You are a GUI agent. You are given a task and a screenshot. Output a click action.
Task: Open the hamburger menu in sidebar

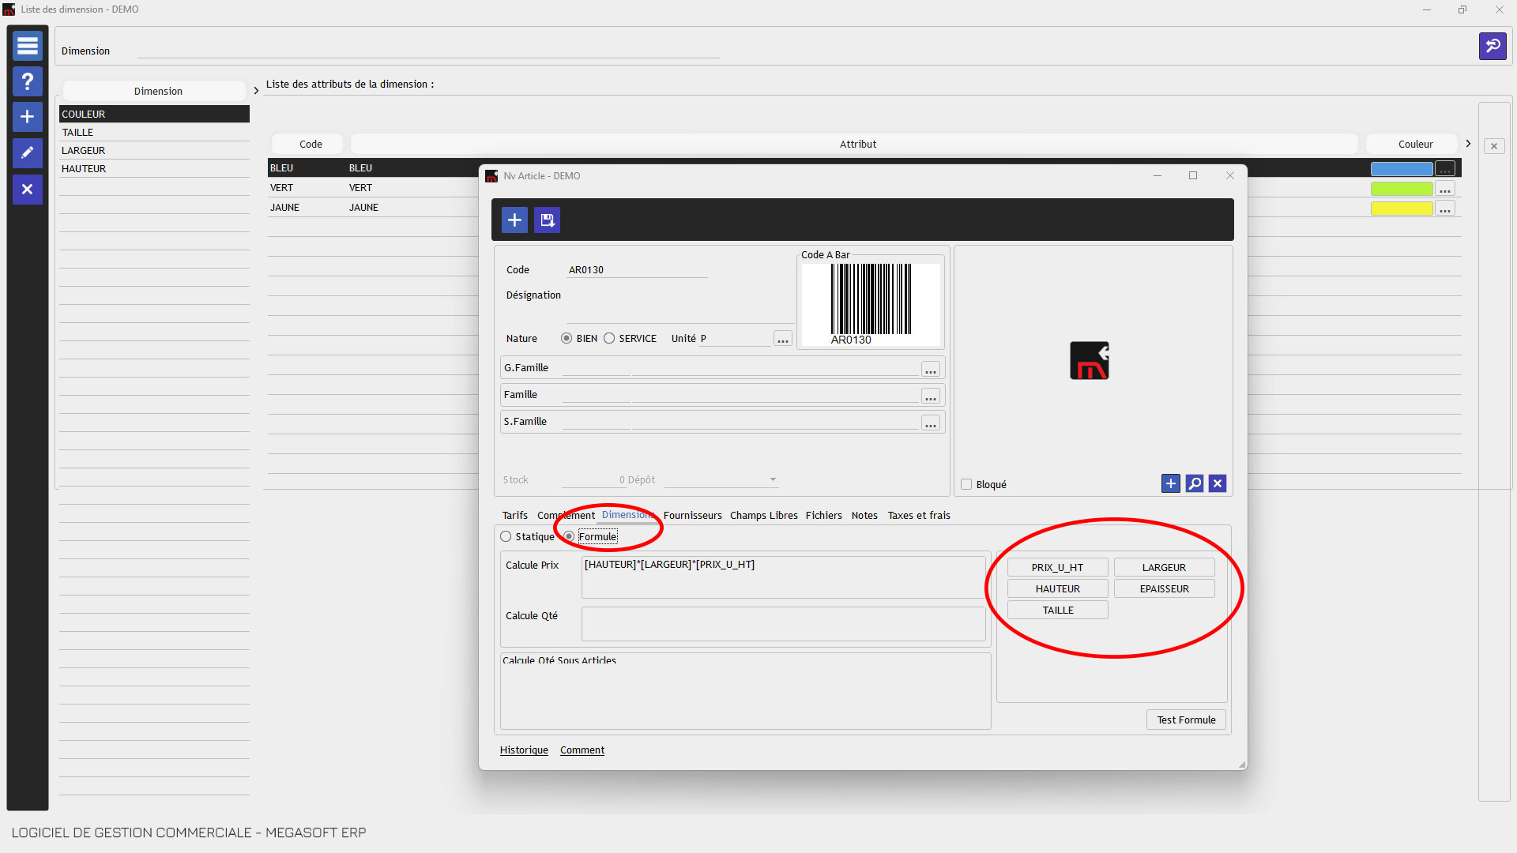pyautogui.click(x=28, y=46)
